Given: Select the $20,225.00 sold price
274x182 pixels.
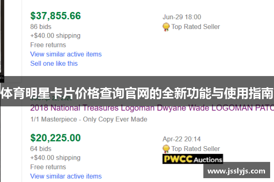Looking at the screenshot, I should [x=55, y=138].
